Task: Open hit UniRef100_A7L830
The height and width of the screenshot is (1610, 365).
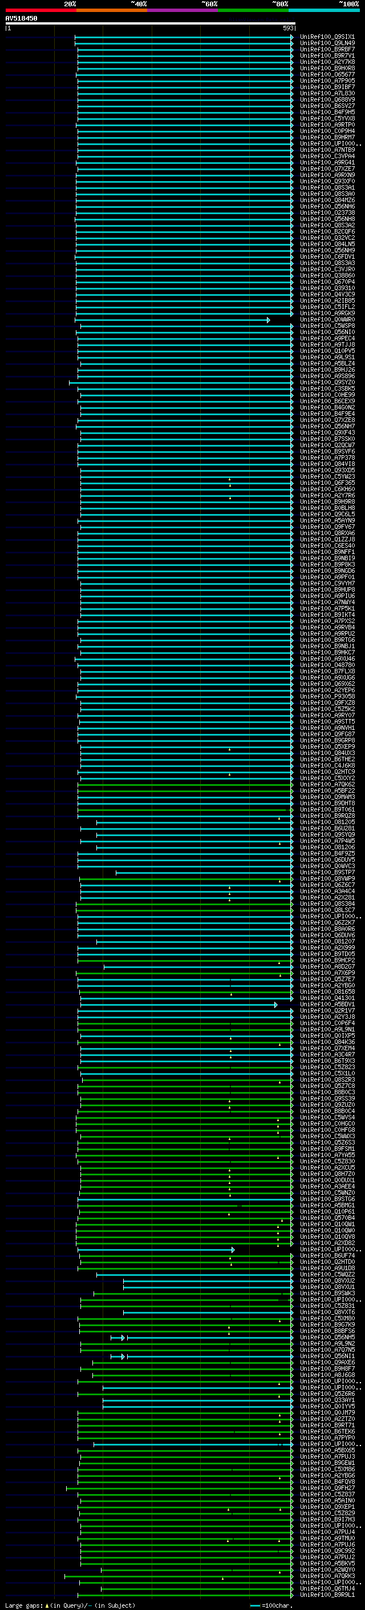Action: point(327,93)
